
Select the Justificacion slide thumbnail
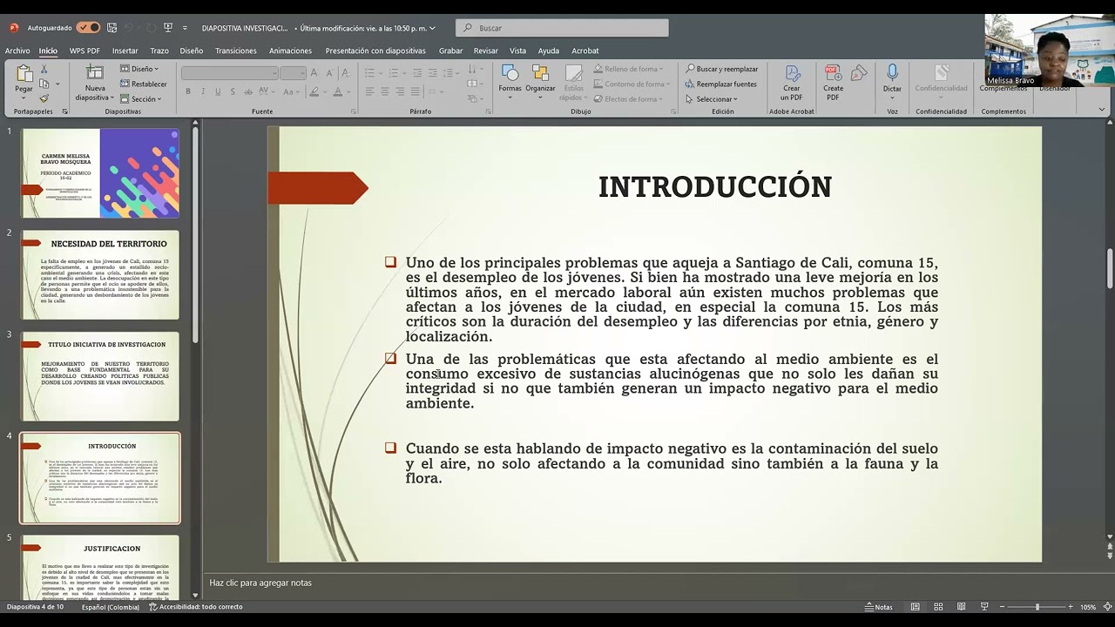click(100, 567)
